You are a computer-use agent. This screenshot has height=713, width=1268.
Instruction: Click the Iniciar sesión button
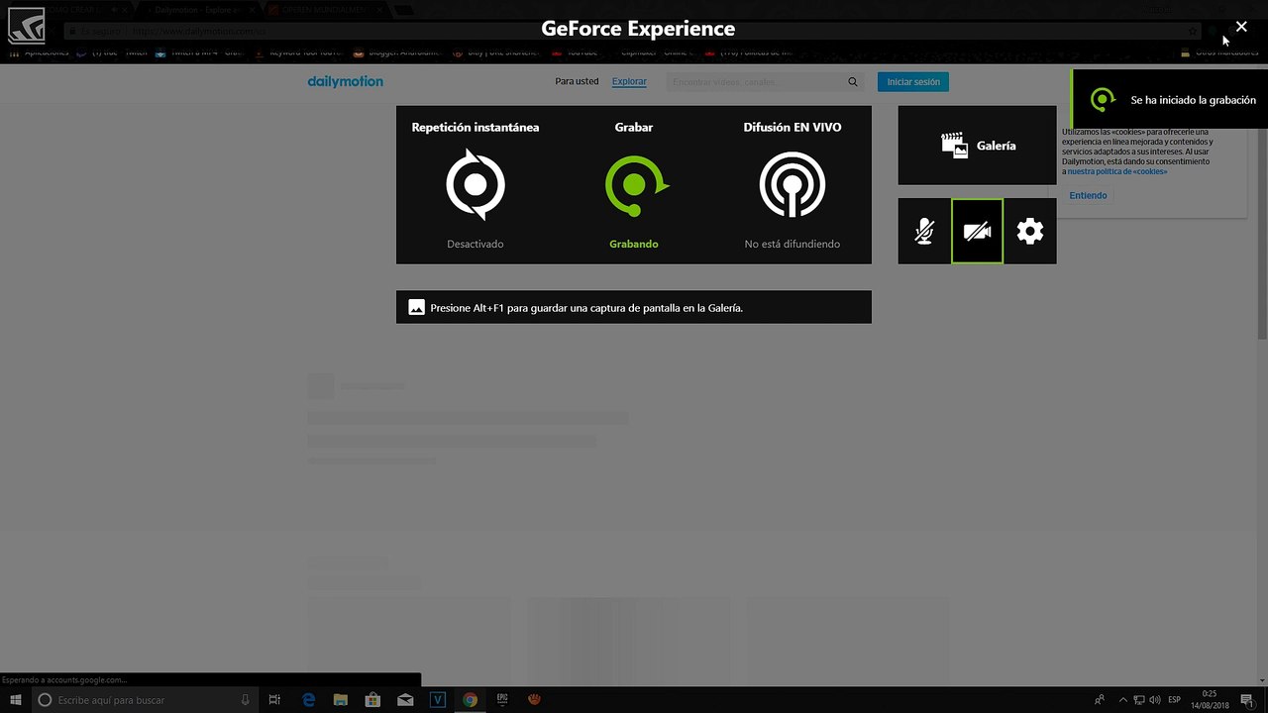coord(913,81)
